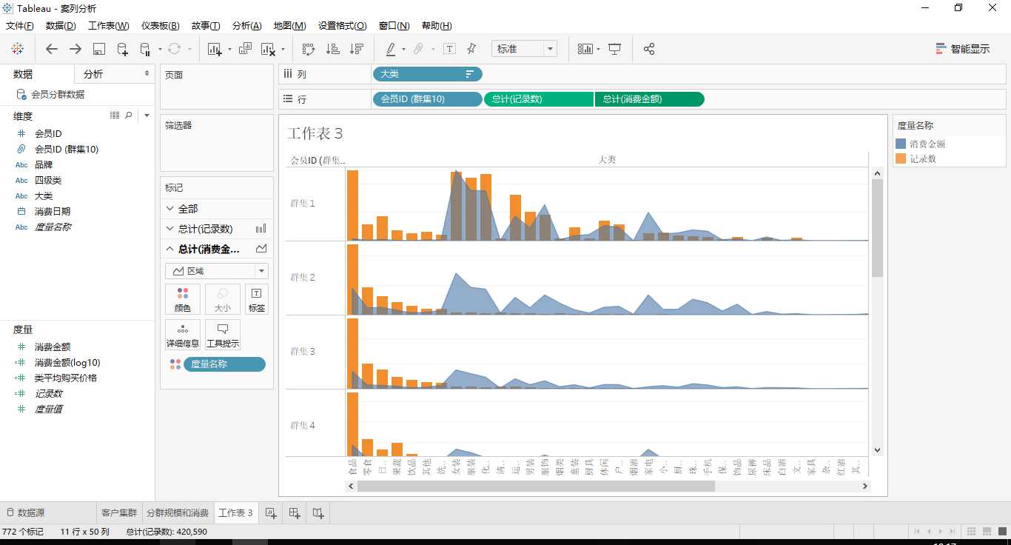The height and width of the screenshot is (545, 1011).
Task: Click the 度量名称 color pill in marks
Action: (224, 364)
